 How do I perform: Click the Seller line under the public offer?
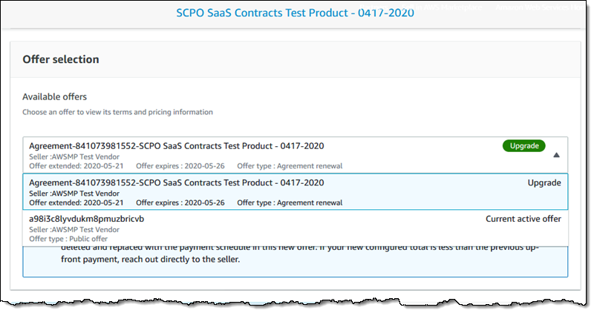(73, 229)
